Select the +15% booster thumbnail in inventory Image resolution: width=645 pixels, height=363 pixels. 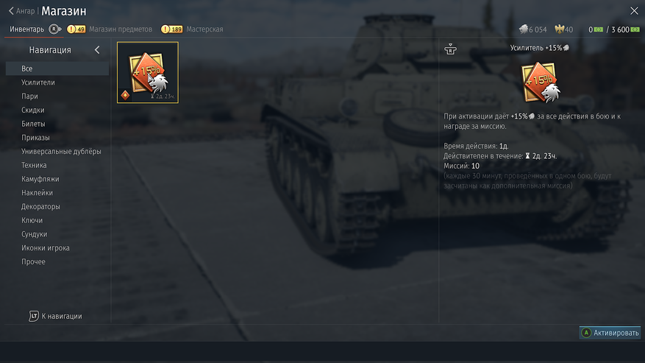click(x=148, y=72)
